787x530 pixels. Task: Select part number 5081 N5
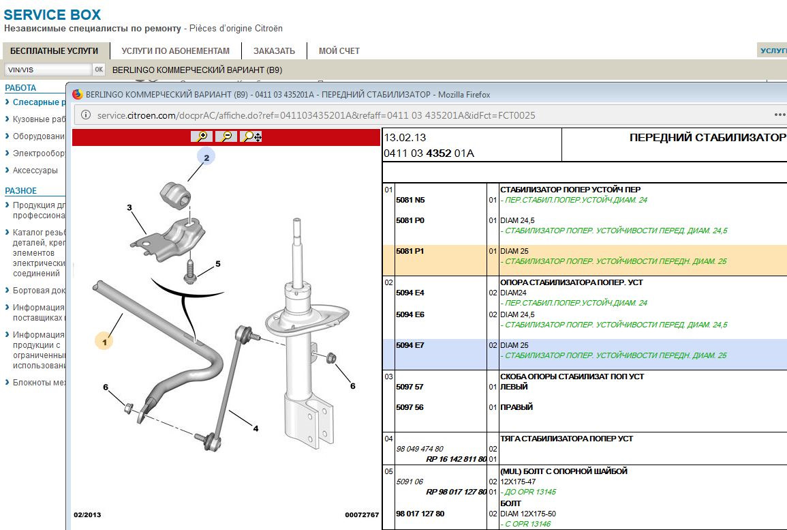[x=410, y=200]
